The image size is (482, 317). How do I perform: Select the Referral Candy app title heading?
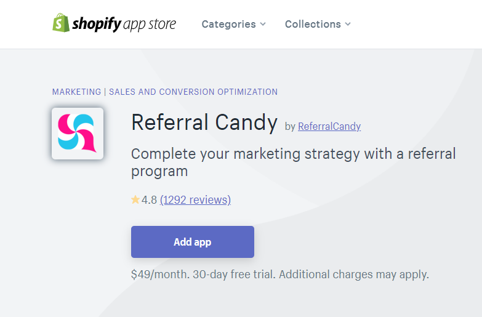204,122
